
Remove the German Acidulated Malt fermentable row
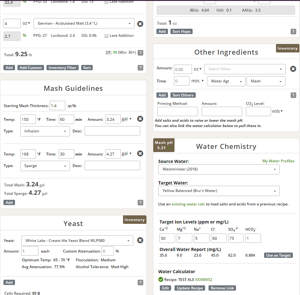pyautogui.click(x=140, y=24)
